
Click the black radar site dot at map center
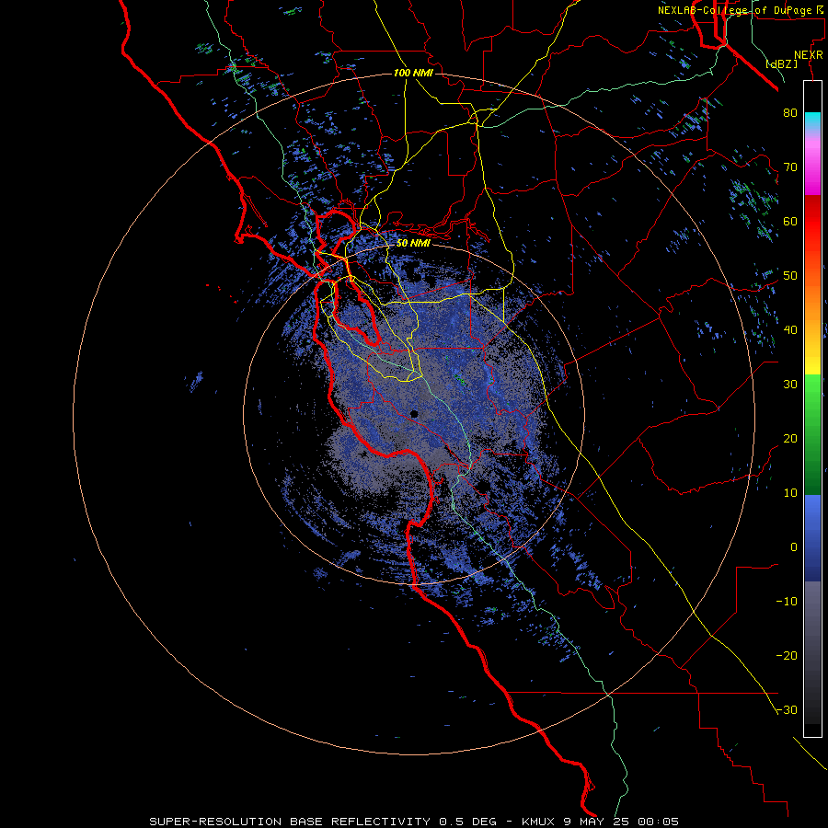414,414
